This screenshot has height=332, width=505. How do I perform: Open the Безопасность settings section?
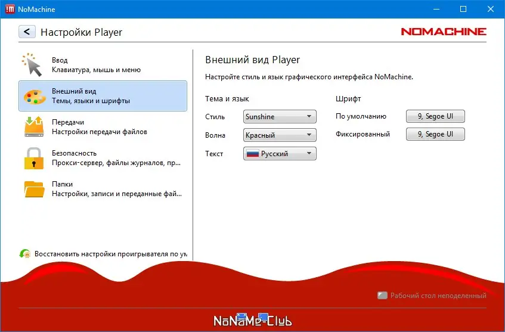(103, 158)
